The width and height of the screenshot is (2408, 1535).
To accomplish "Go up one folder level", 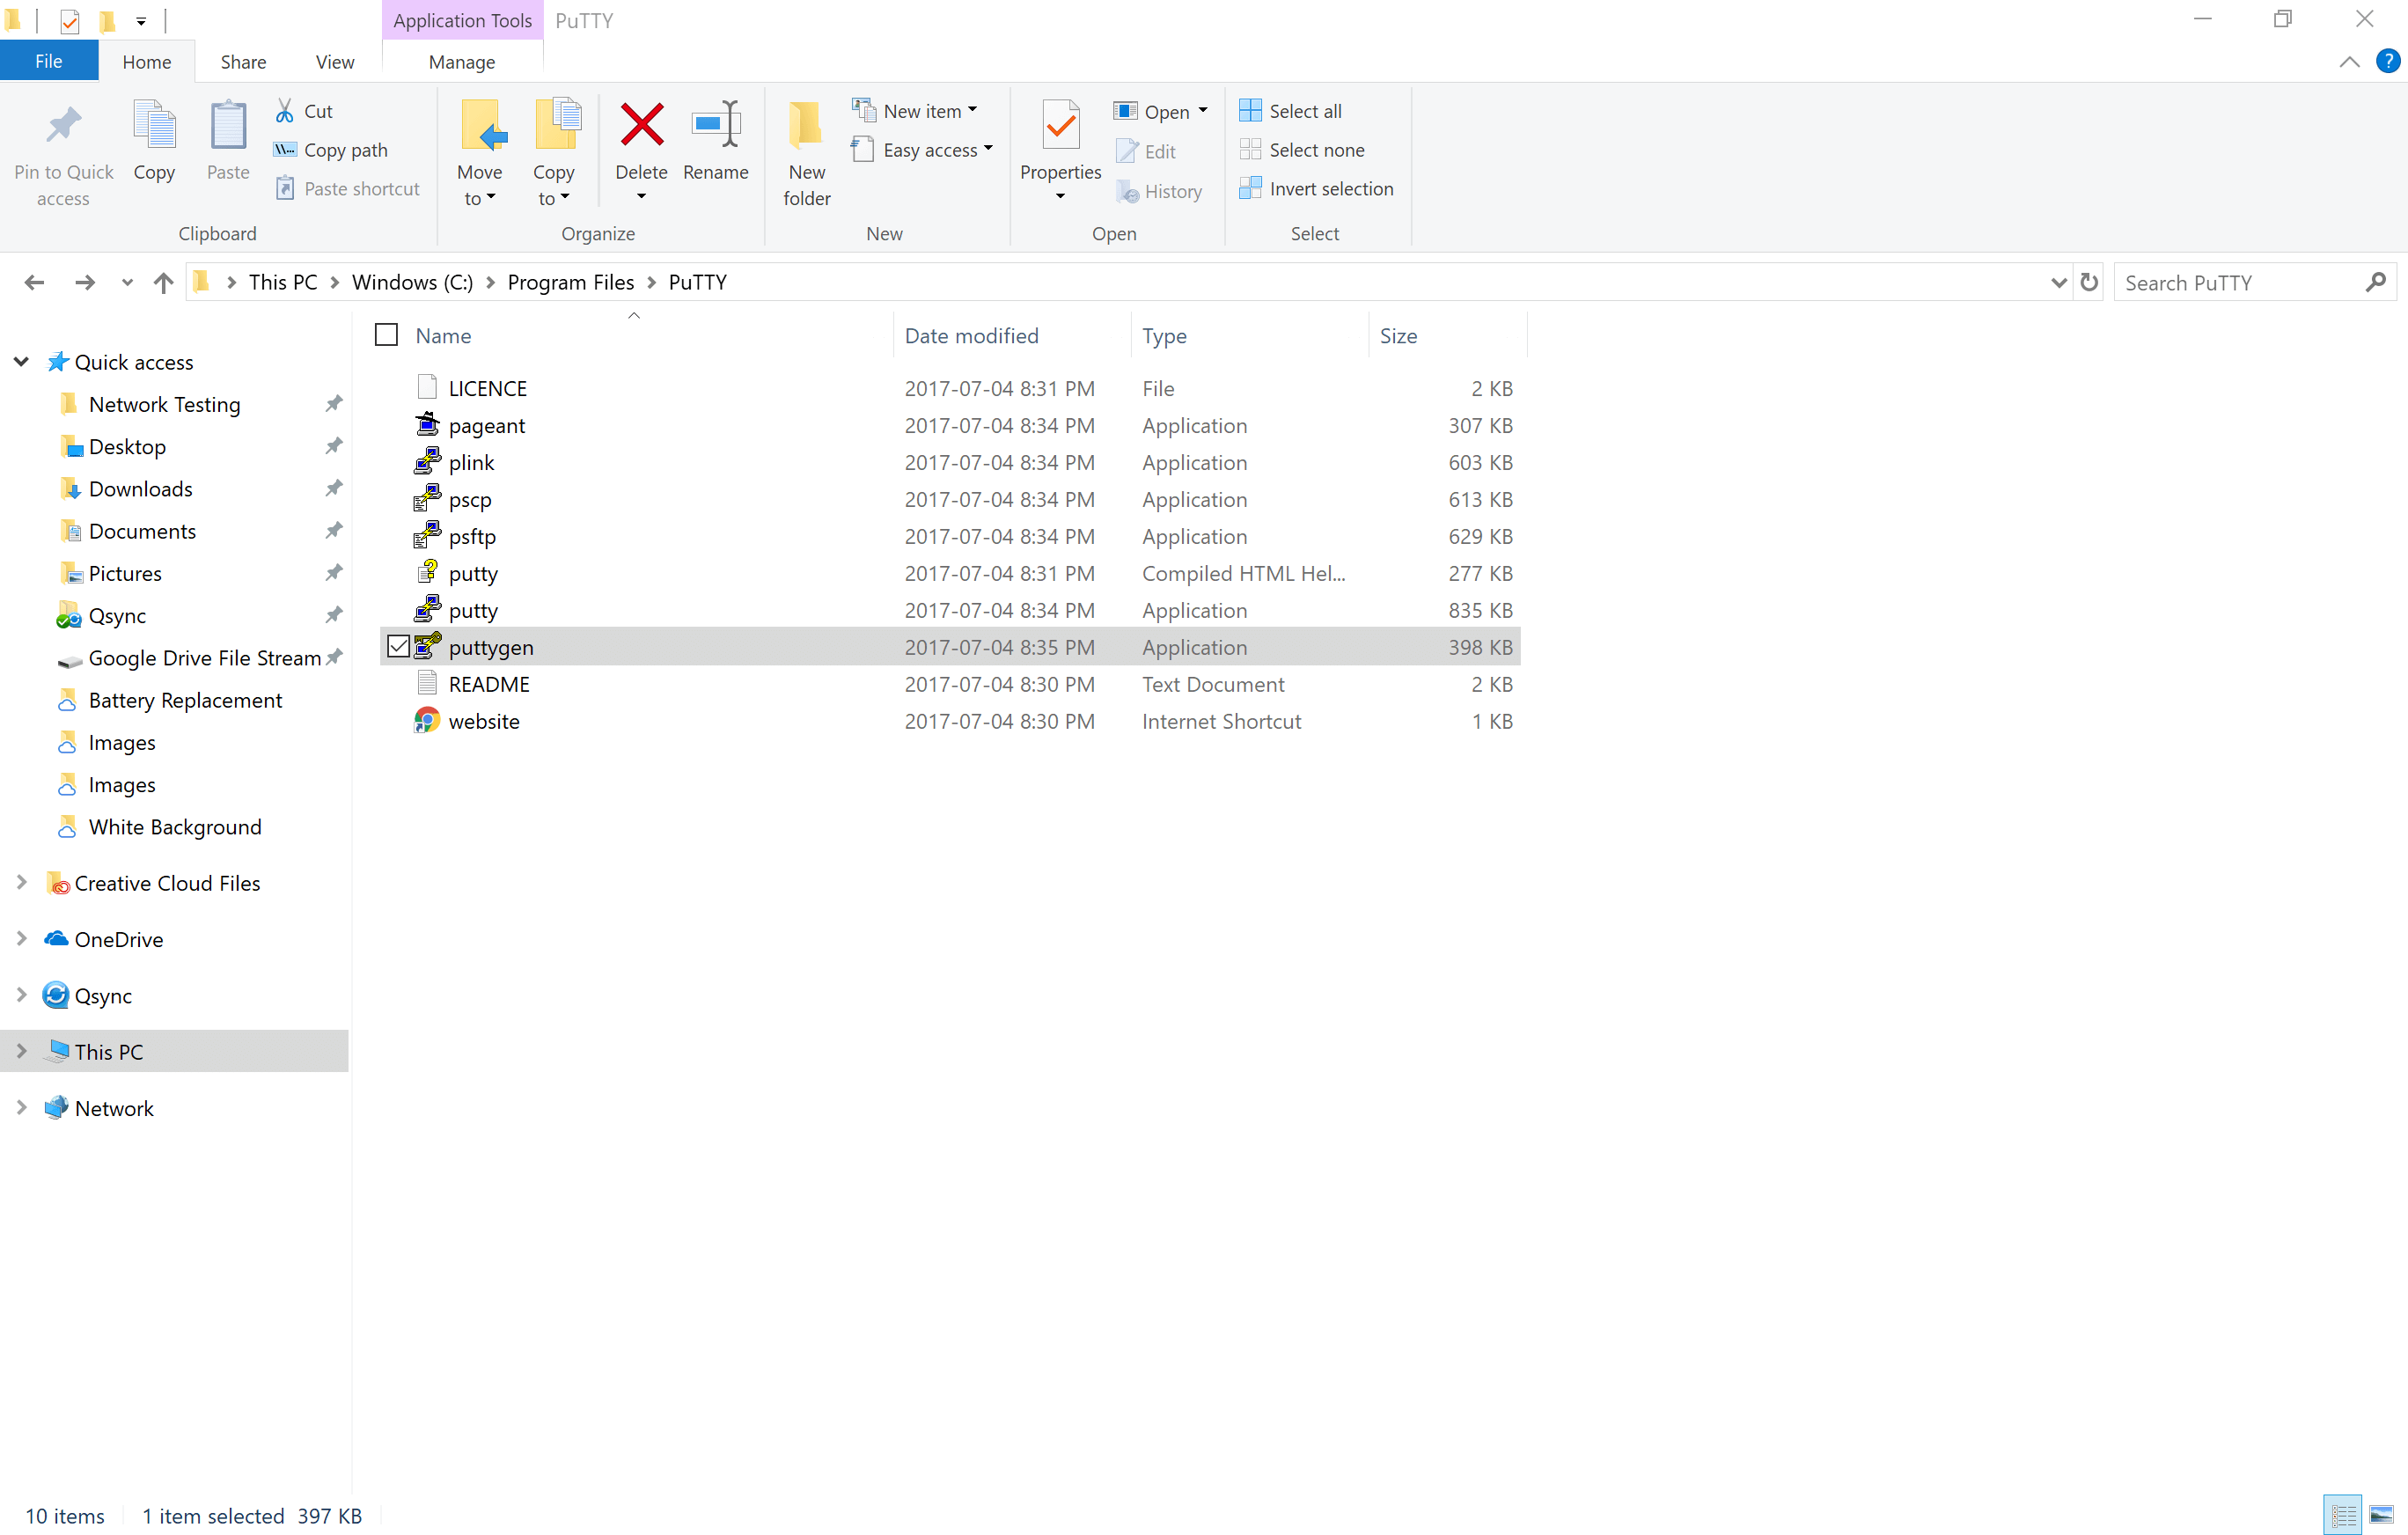I will pyautogui.click(x=164, y=283).
